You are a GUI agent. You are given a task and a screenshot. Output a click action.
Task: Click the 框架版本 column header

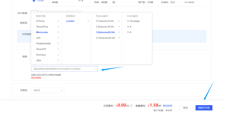tap(71, 16)
